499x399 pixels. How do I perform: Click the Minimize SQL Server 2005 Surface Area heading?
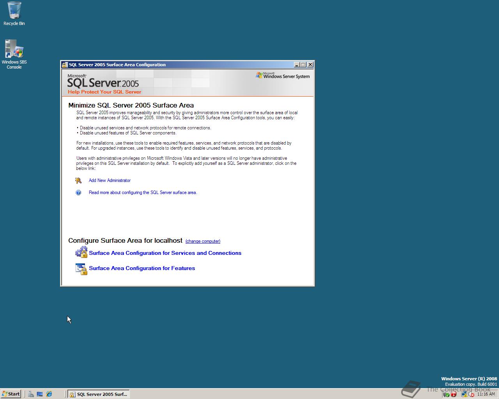tap(131, 105)
